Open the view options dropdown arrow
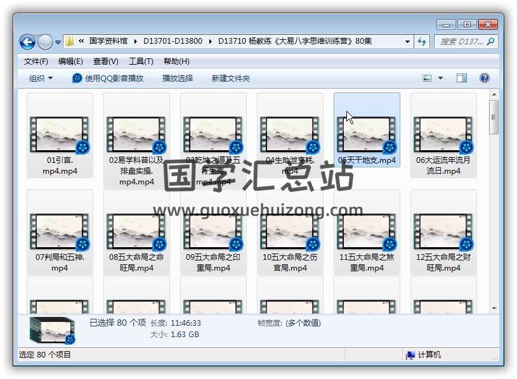517x379 pixels. 440,79
